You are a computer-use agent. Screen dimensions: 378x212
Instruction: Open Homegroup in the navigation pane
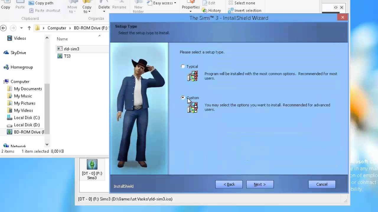point(22,67)
